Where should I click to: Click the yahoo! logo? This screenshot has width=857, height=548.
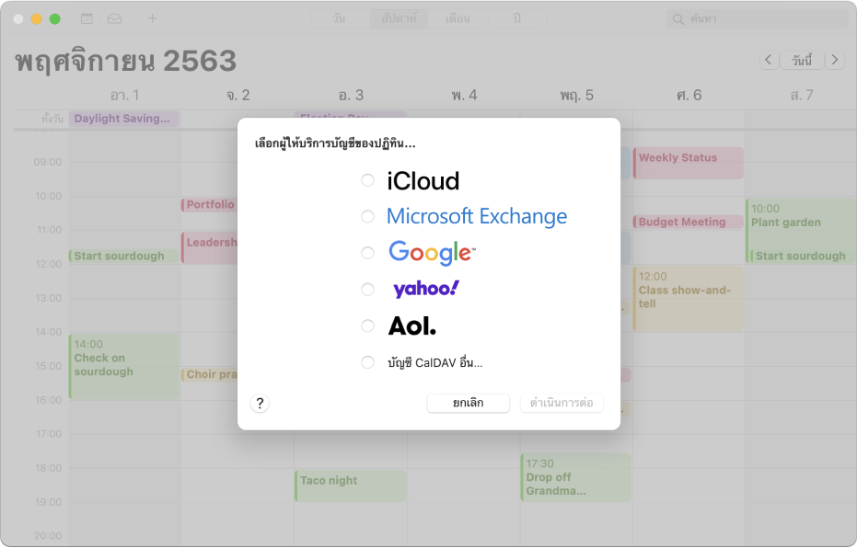[x=426, y=289]
